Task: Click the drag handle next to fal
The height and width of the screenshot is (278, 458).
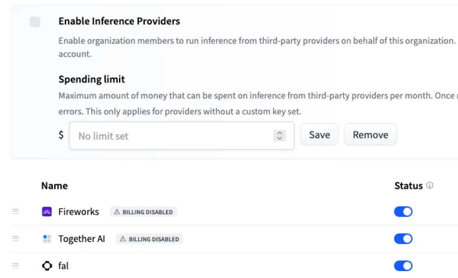Action: (16, 265)
